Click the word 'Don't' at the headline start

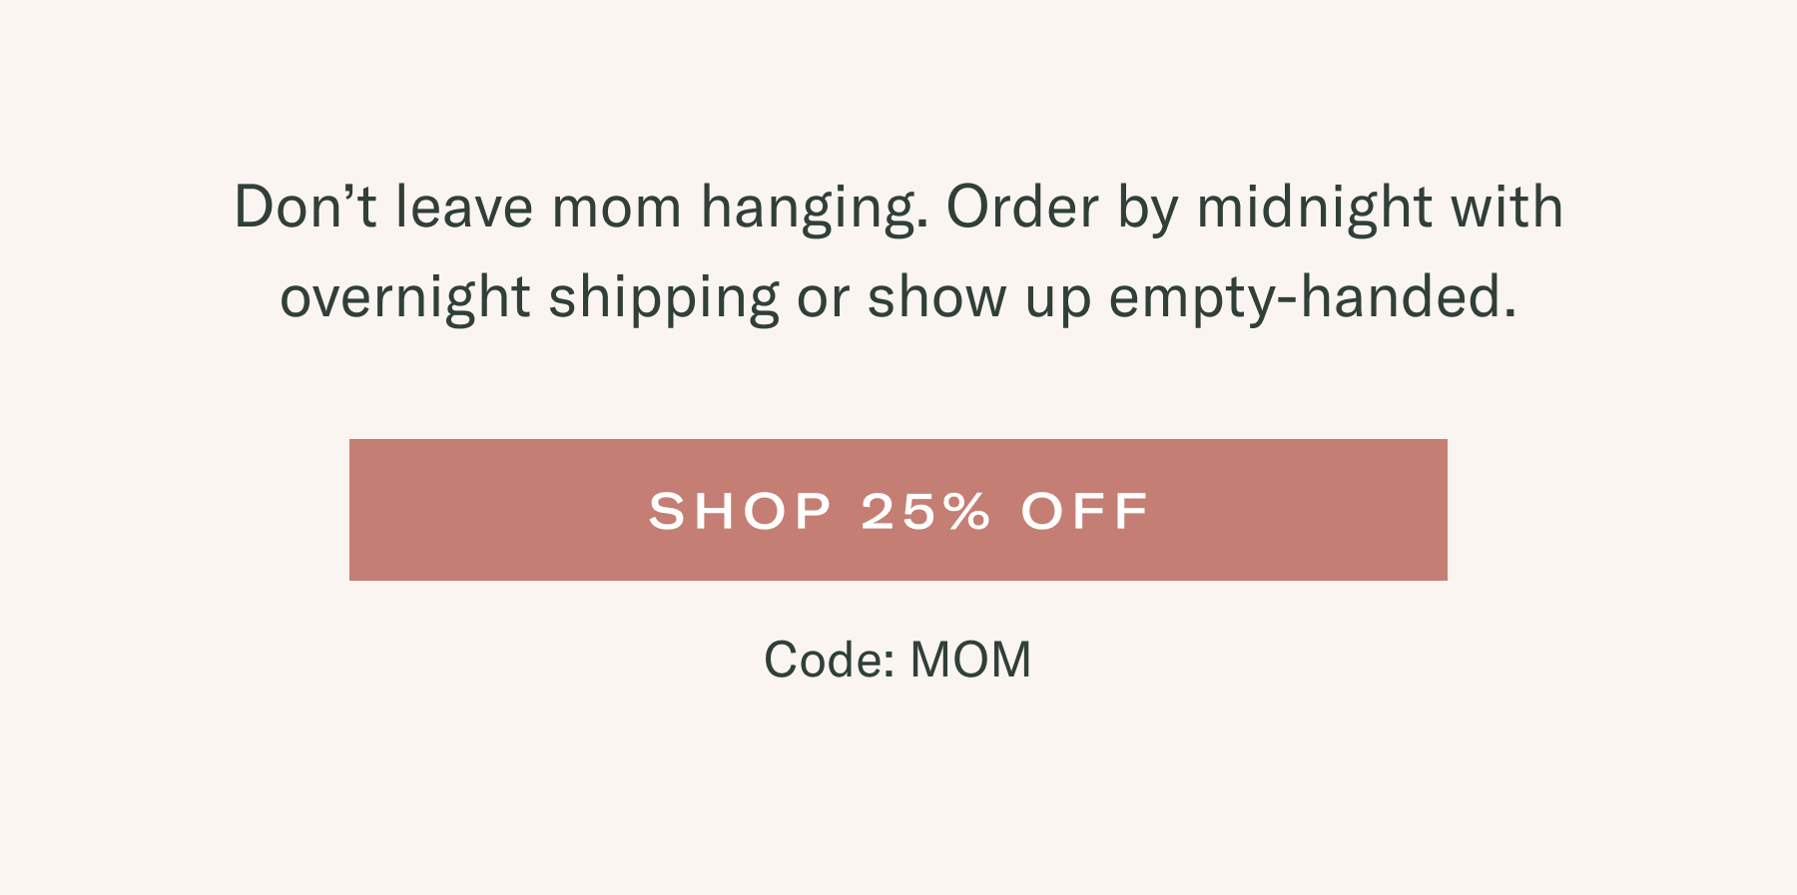point(305,208)
